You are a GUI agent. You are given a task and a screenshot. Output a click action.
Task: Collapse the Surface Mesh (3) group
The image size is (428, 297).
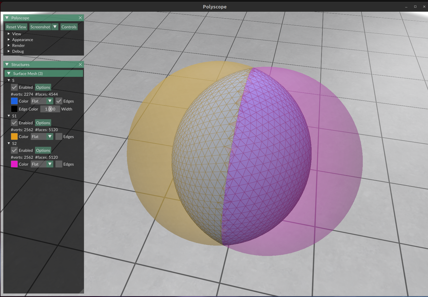pos(9,73)
